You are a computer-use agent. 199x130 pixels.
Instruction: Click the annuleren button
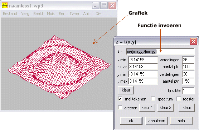pyautogui.click(x=157, y=121)
